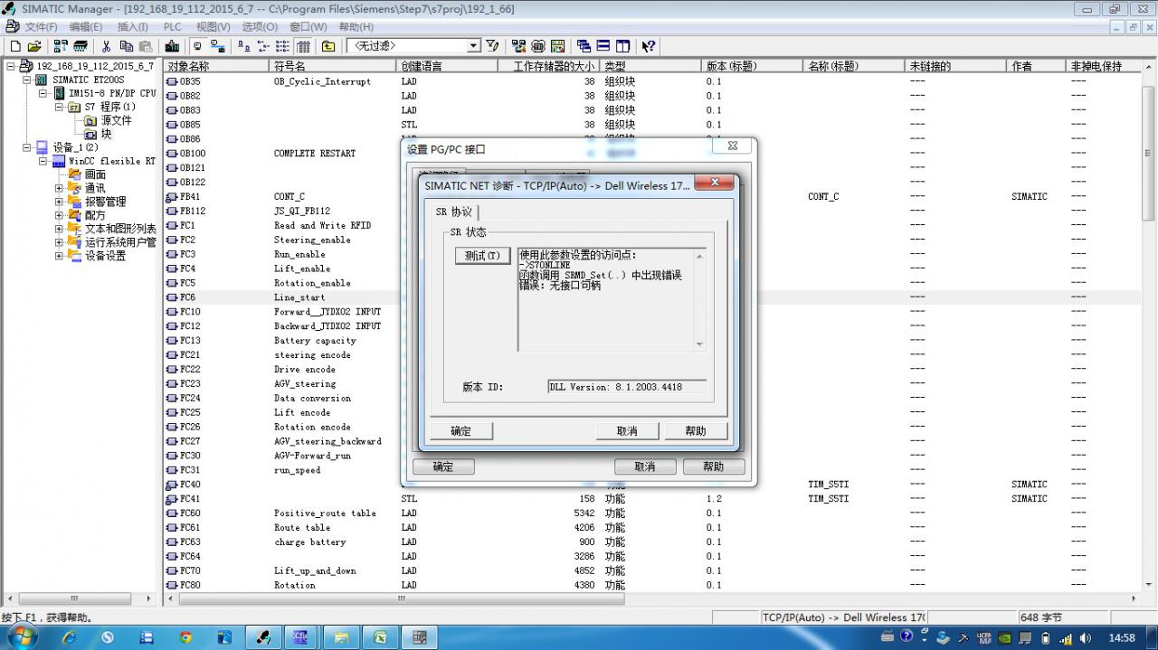The height and width of the screenshot is (650, 1158).
Task: Click 取消 in SIMATIC NET diagnostics dialog
Action: [x=627, y=431]
